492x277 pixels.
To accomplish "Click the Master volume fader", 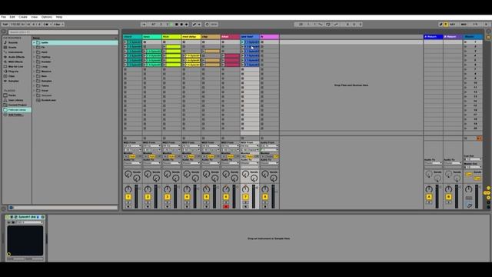I will 477,196.
